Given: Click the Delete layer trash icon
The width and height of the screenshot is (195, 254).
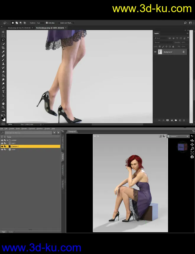Looking at the screenshot, I should tap(184, 120).
